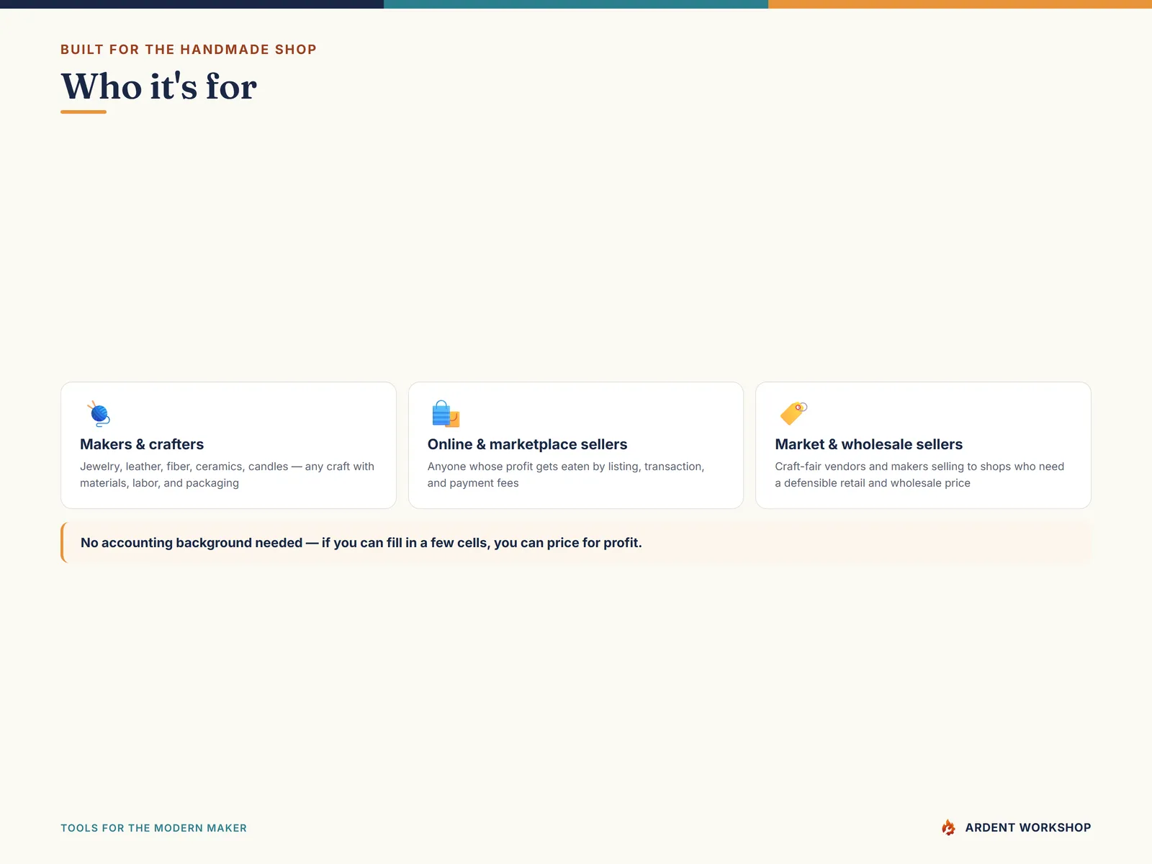Click the shopping bags icon
This screenshot has height=864, width=1152.
[x=446, y=414]
